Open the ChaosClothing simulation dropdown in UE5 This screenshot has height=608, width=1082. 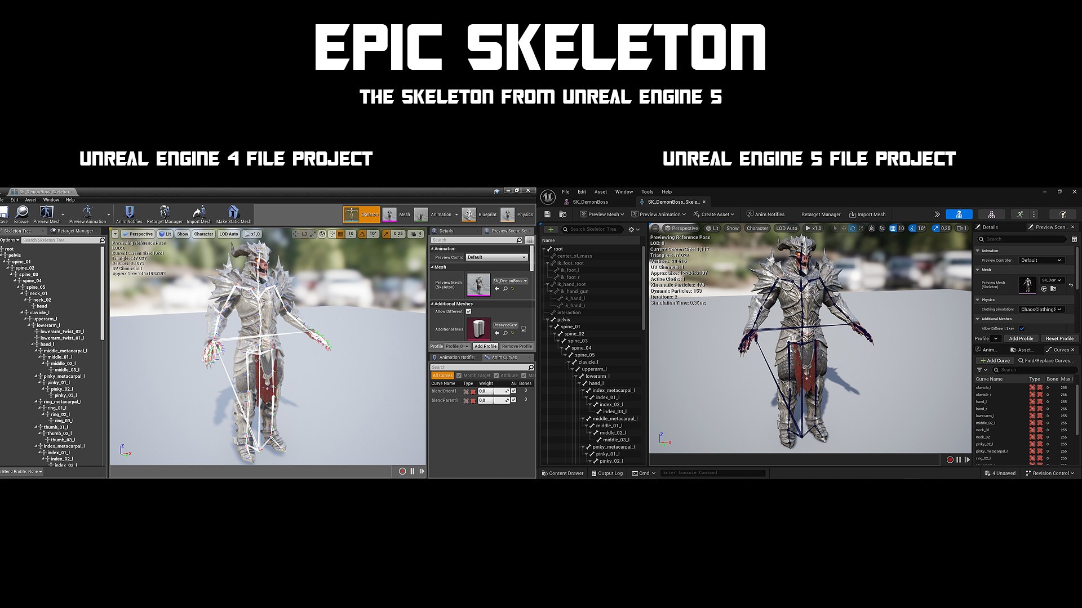pos(1041,309)
